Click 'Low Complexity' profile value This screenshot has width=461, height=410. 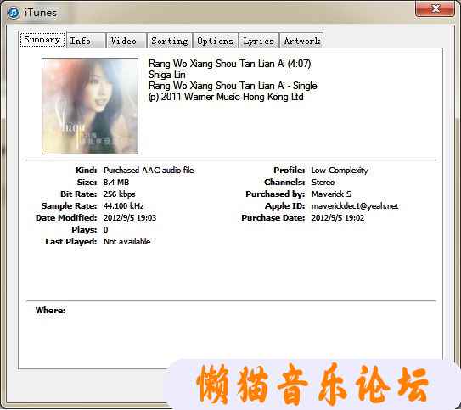coord(340,170)
